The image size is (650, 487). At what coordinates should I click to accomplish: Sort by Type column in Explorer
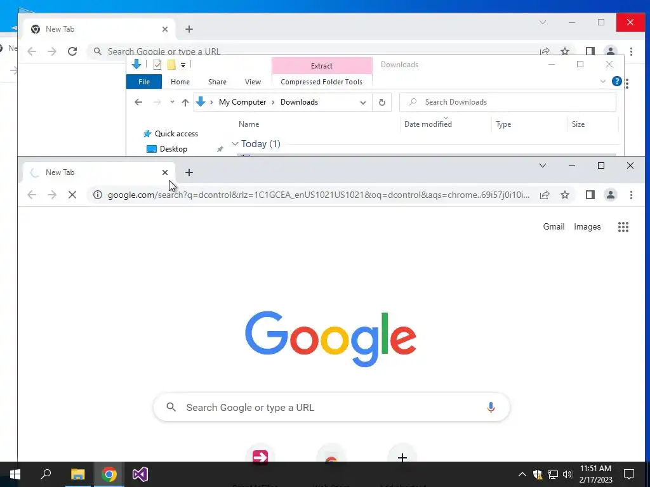coord(503,124)
